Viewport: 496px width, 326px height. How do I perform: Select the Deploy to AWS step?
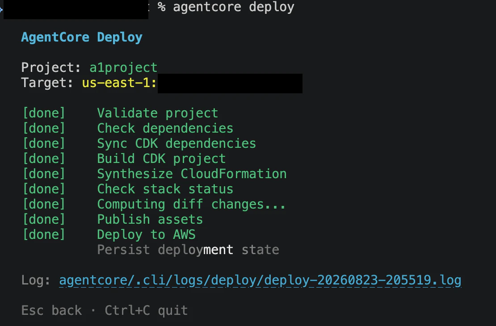146,234
